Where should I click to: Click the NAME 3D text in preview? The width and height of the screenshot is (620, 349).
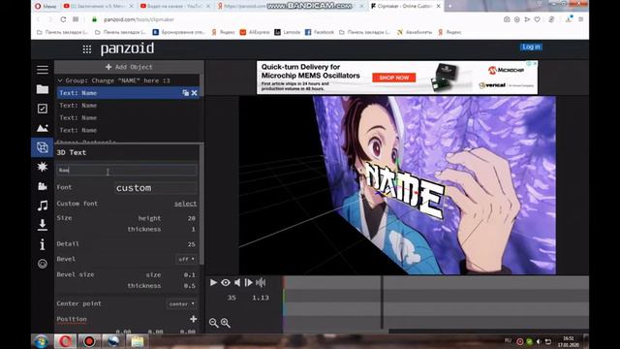(x=404, y=191)
